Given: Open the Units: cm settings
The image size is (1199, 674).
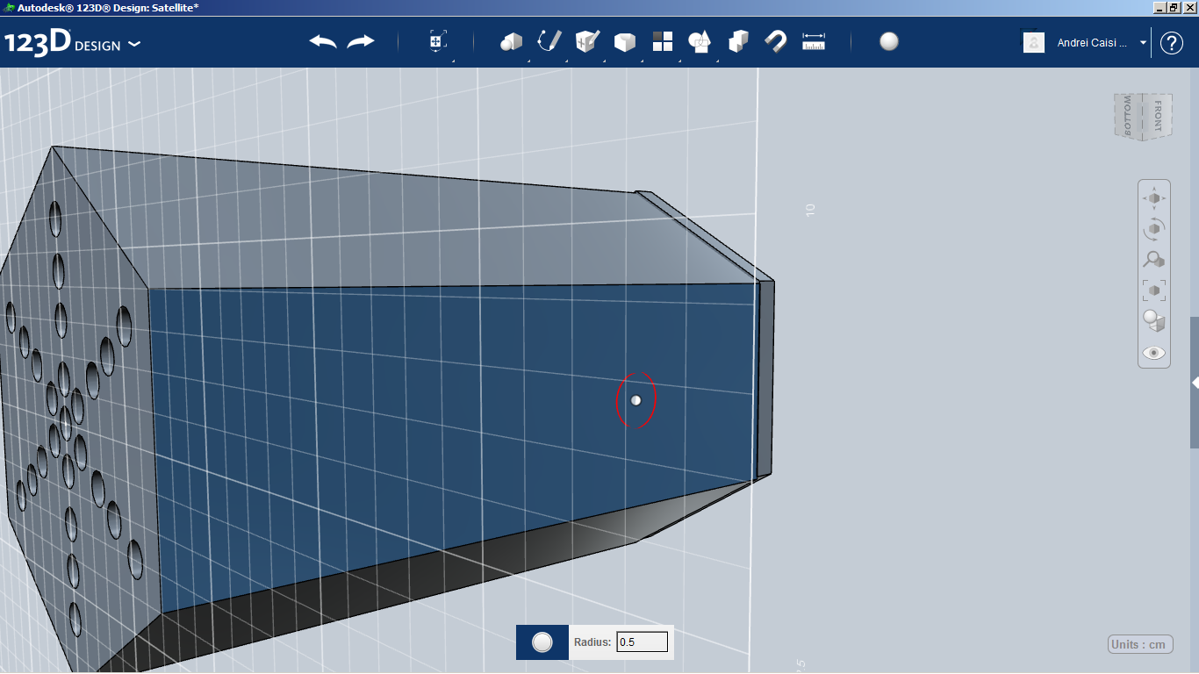Looking at the screenshot, I should click(x=1140, y=644).
